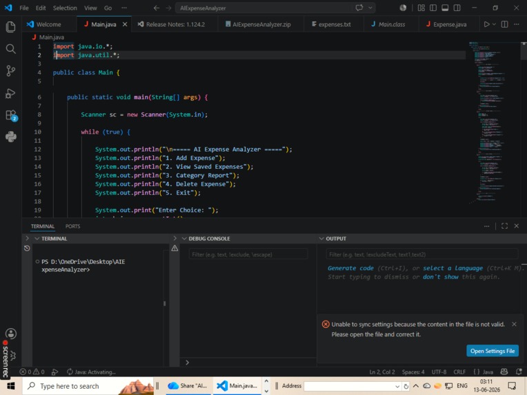
Task: Open notifications bell in status bar
Action: point(519,372)
